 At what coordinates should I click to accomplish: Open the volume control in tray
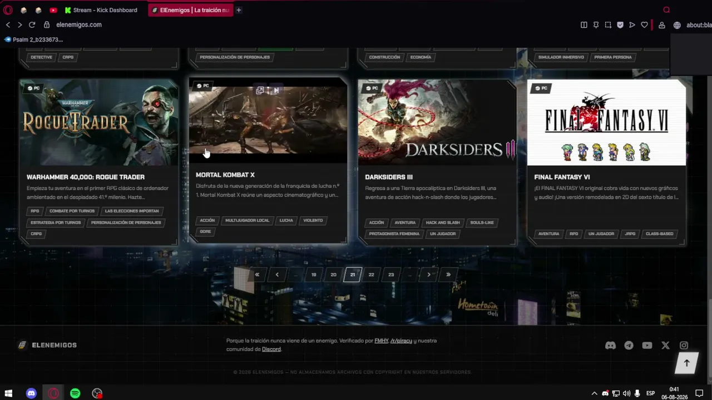(627, 393)
